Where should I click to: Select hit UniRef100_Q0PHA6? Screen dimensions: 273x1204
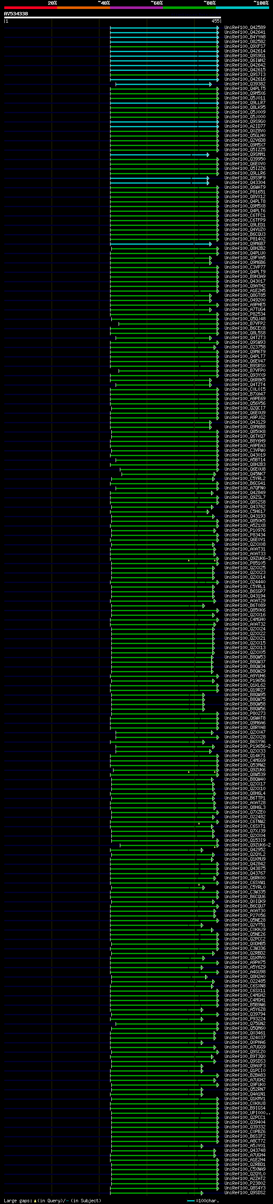coord(244,1042)
